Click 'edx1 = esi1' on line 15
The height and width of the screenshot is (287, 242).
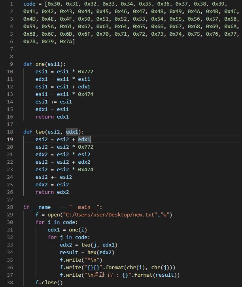[52, 109]
